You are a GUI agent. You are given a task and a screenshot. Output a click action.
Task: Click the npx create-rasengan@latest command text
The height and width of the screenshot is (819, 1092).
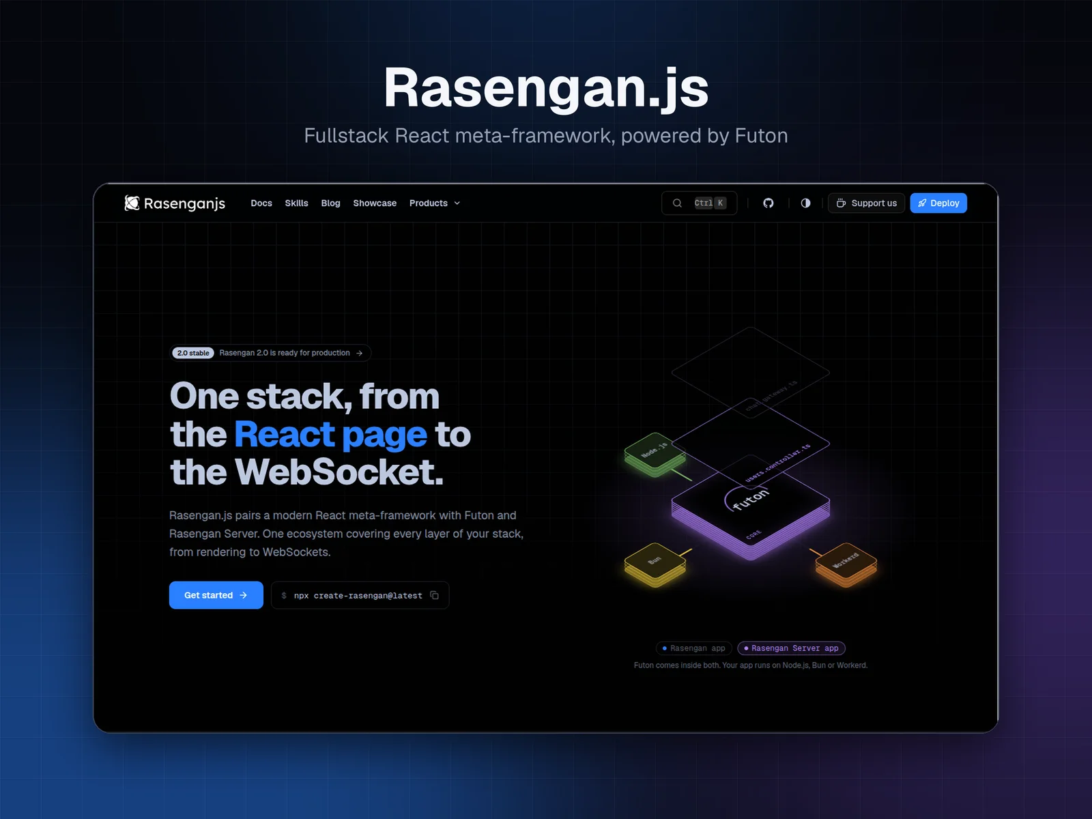pyautogui.click(x=358, y=596)
